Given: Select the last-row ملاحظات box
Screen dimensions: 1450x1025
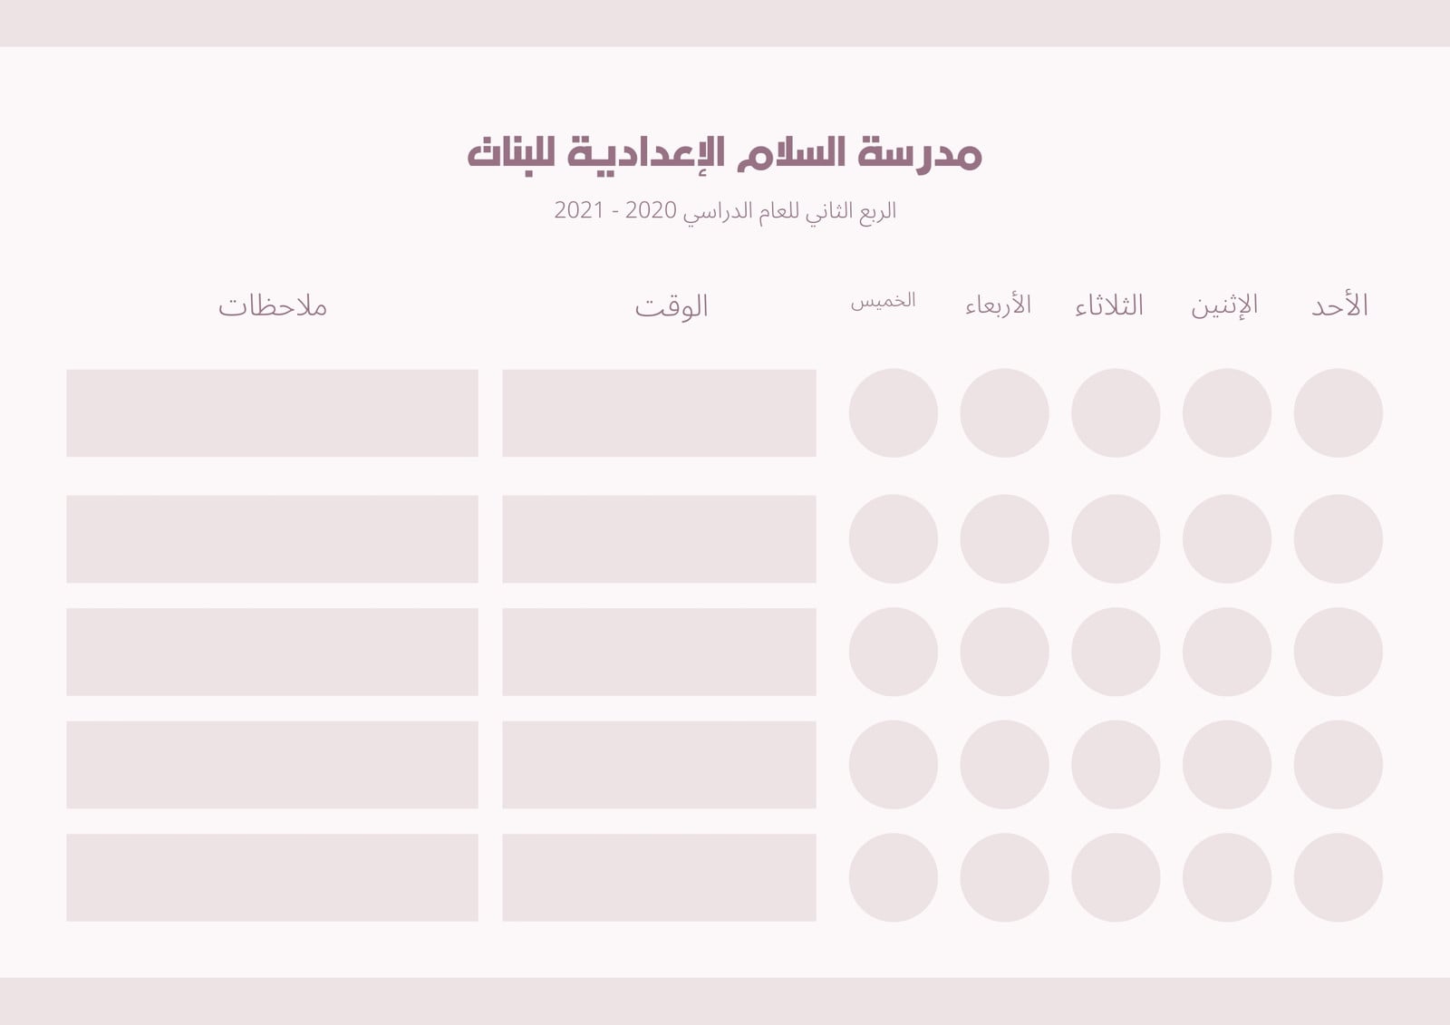Looking at the screenshot, I should tap(272, 877).
